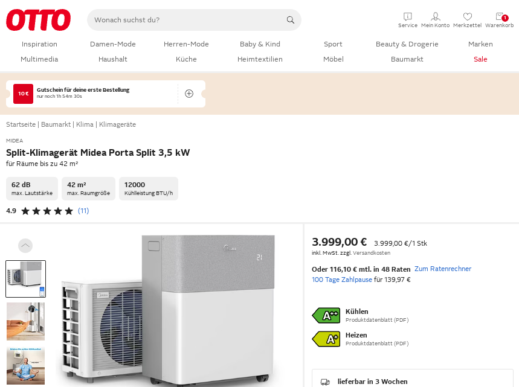Open Möbel menu
Screen dimensions: 519x387
[x=334, y=59]
